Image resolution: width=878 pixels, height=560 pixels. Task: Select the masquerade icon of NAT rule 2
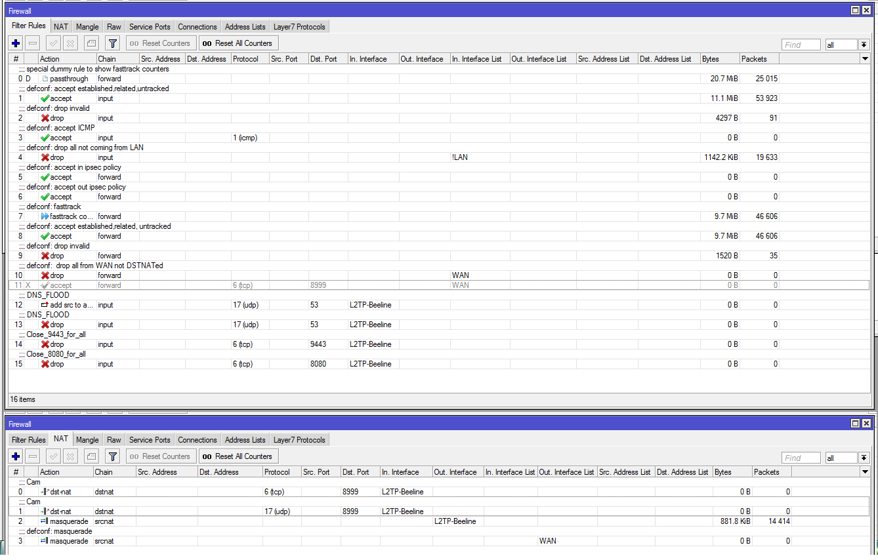(45, 521)
